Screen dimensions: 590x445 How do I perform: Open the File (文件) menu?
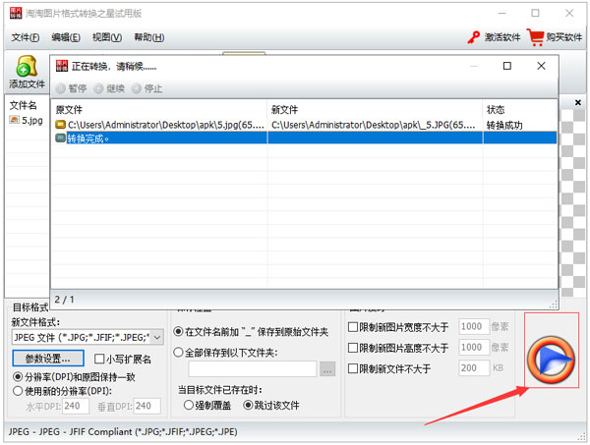pos(26,37)
